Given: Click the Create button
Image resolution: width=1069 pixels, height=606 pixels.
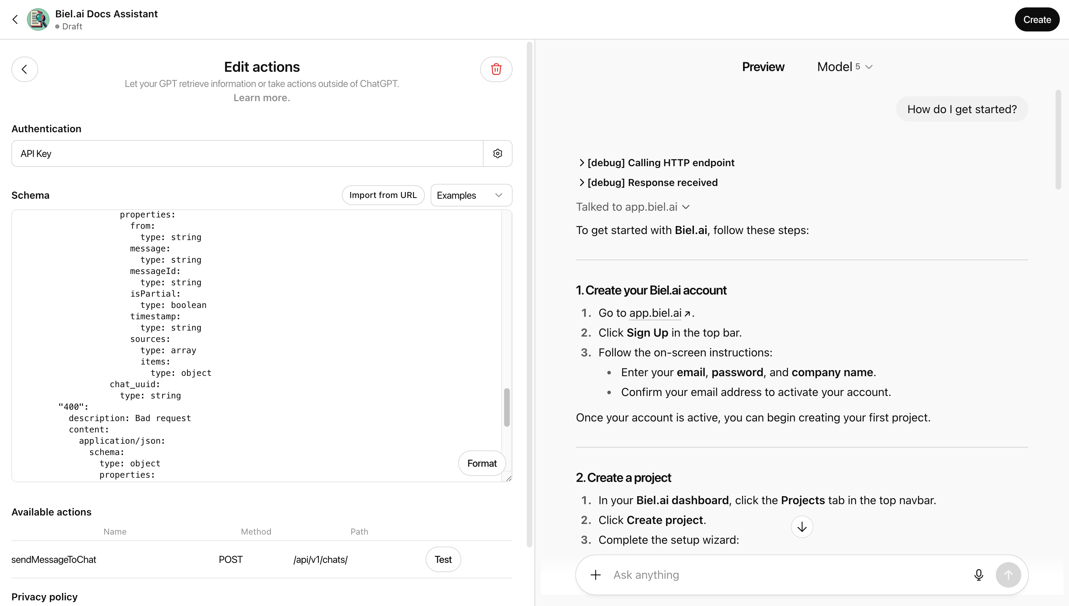Looking at the screenshot, I should (x=1036, y=19).
